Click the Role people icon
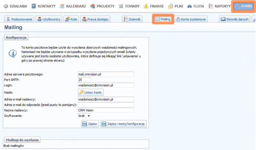The width and height of the screenshot is (256, 150). coord(68,19)
